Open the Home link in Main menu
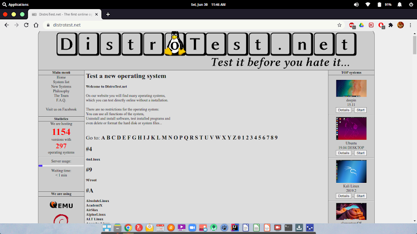The width and height of the screenshot is (417, 234). pyautogui.click(x=61, y=78)
